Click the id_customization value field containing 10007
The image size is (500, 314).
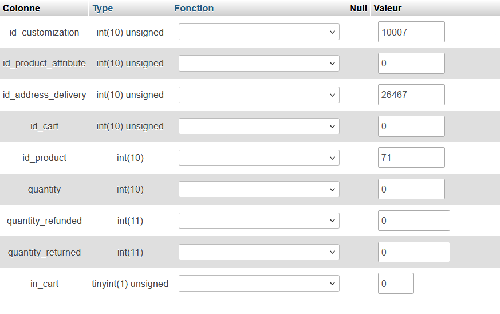coord(411,32)
